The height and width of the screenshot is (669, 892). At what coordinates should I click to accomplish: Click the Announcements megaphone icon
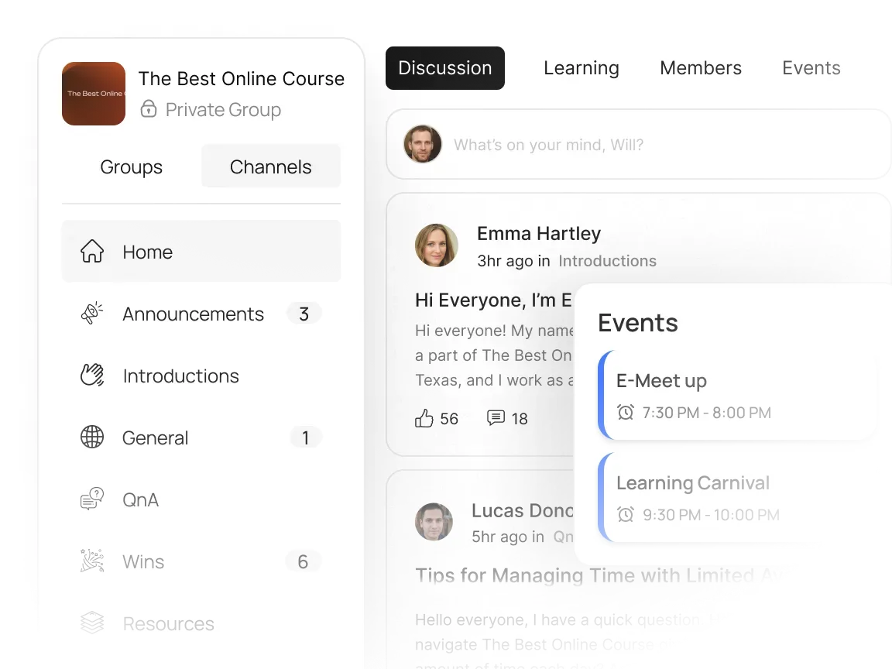(x=91, y=314)
